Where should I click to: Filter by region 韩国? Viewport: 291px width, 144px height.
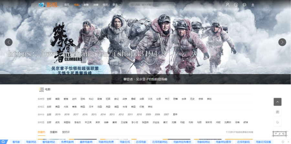point(82,107)
